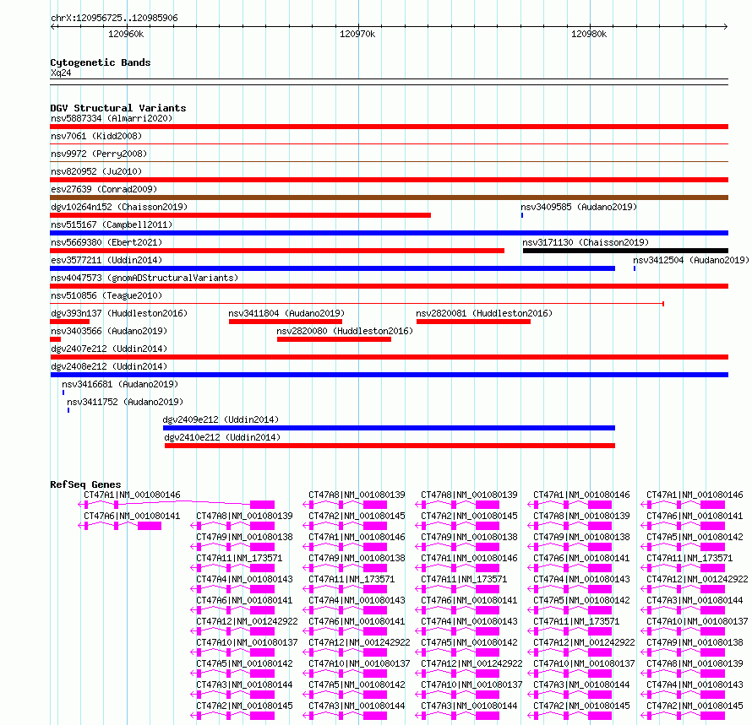
Task: Click the 120980k ruler tick label
Action: tap(589, 34)
